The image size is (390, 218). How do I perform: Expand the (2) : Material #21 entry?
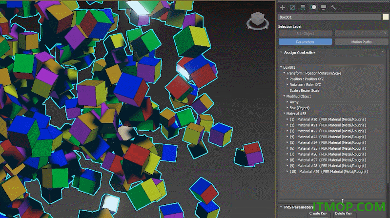tap(287, 125)
